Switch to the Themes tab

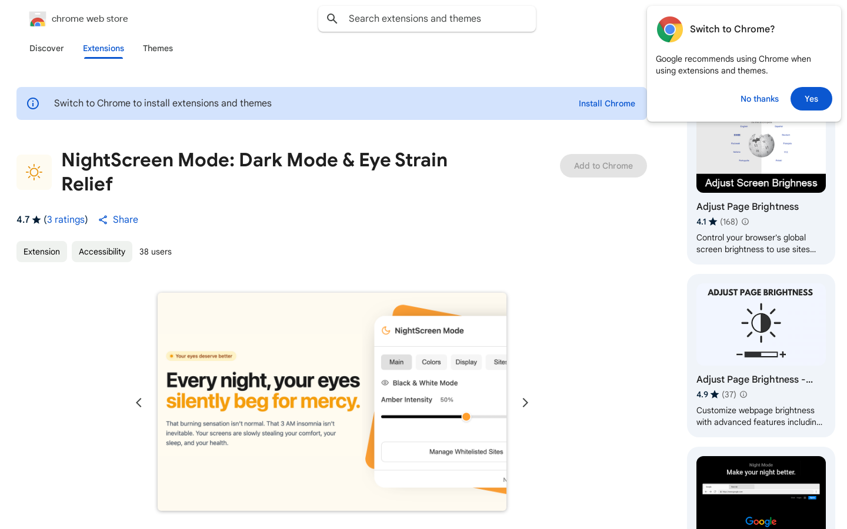coord(158,48)
